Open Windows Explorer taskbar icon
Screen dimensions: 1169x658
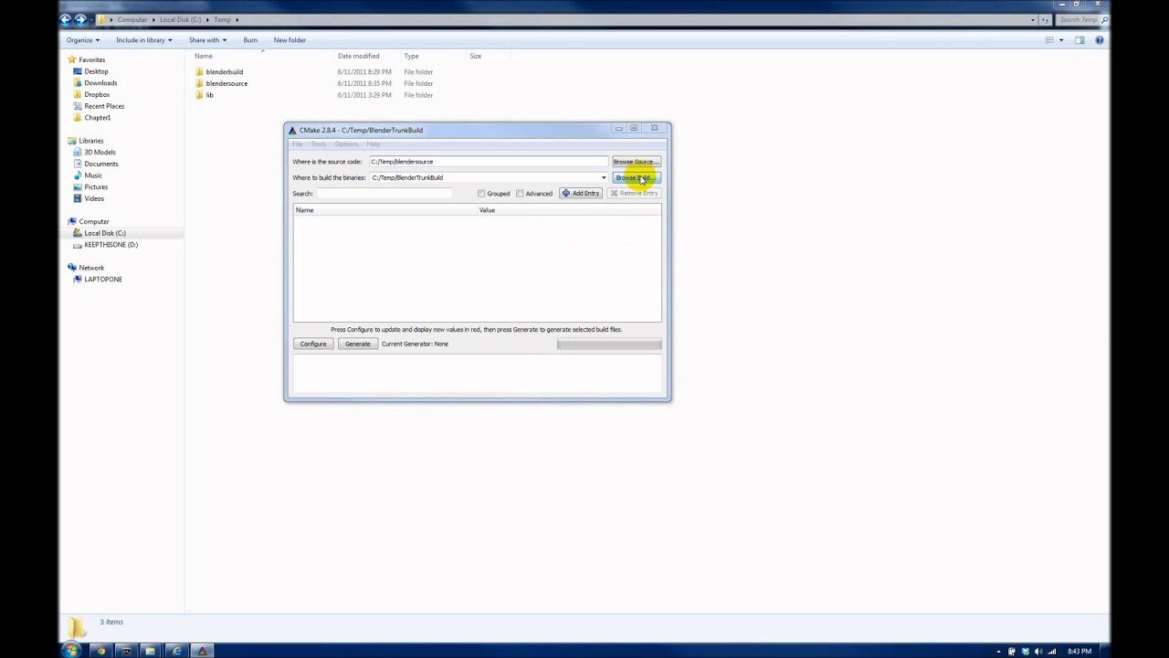point(151,651)
